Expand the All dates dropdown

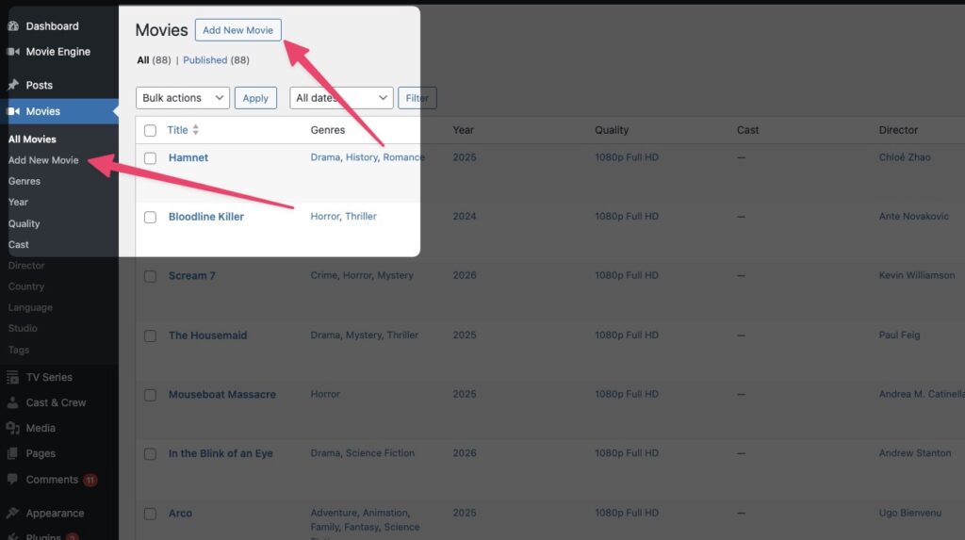341,98
